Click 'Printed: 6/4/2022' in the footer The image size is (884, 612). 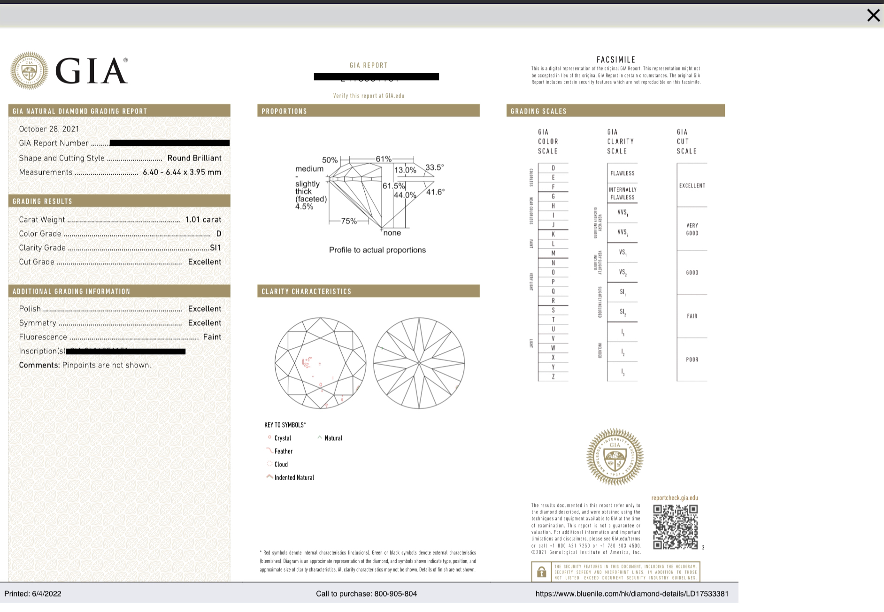click(33, 594)
